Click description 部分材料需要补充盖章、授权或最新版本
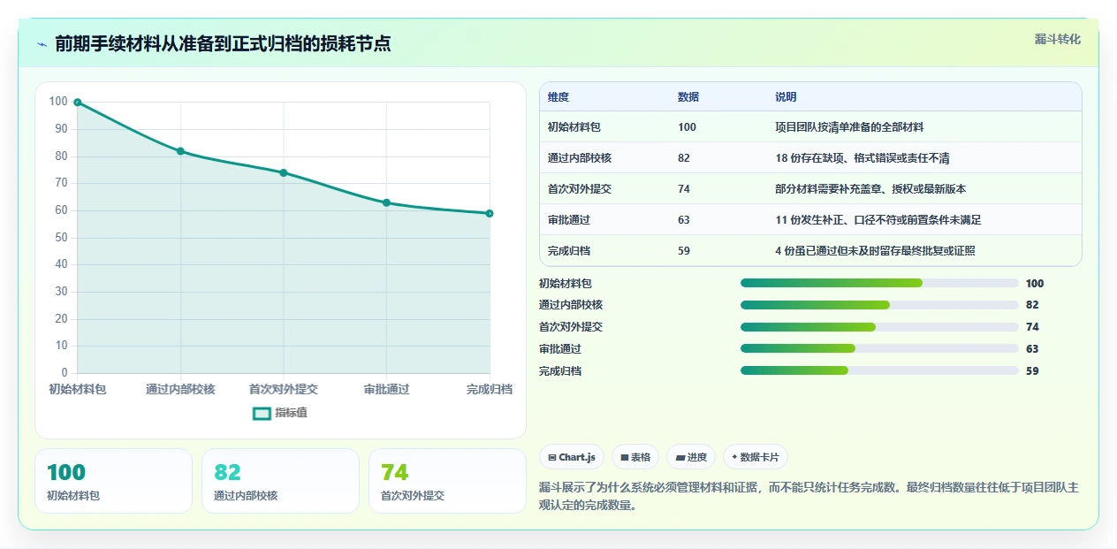Screen dimensions: 1117x549 click(x=870, y=189)
